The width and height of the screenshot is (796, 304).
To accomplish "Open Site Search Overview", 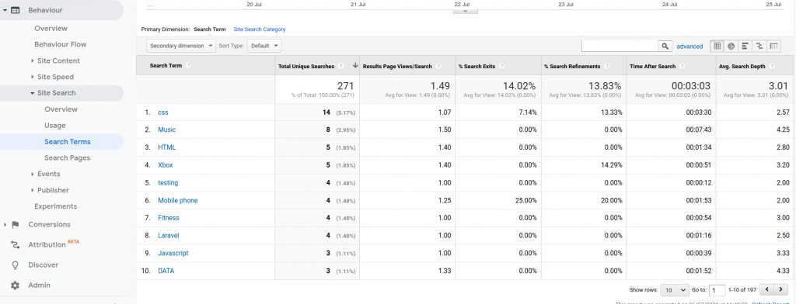I will point(61,109).
